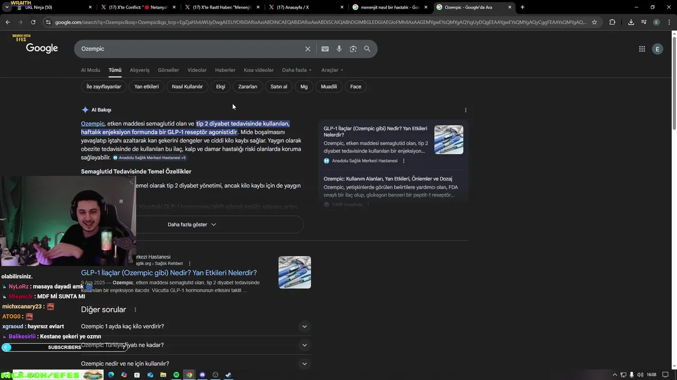
Task: Click the Mg chip
Action: pyautogui.click(x=304, y=87)
